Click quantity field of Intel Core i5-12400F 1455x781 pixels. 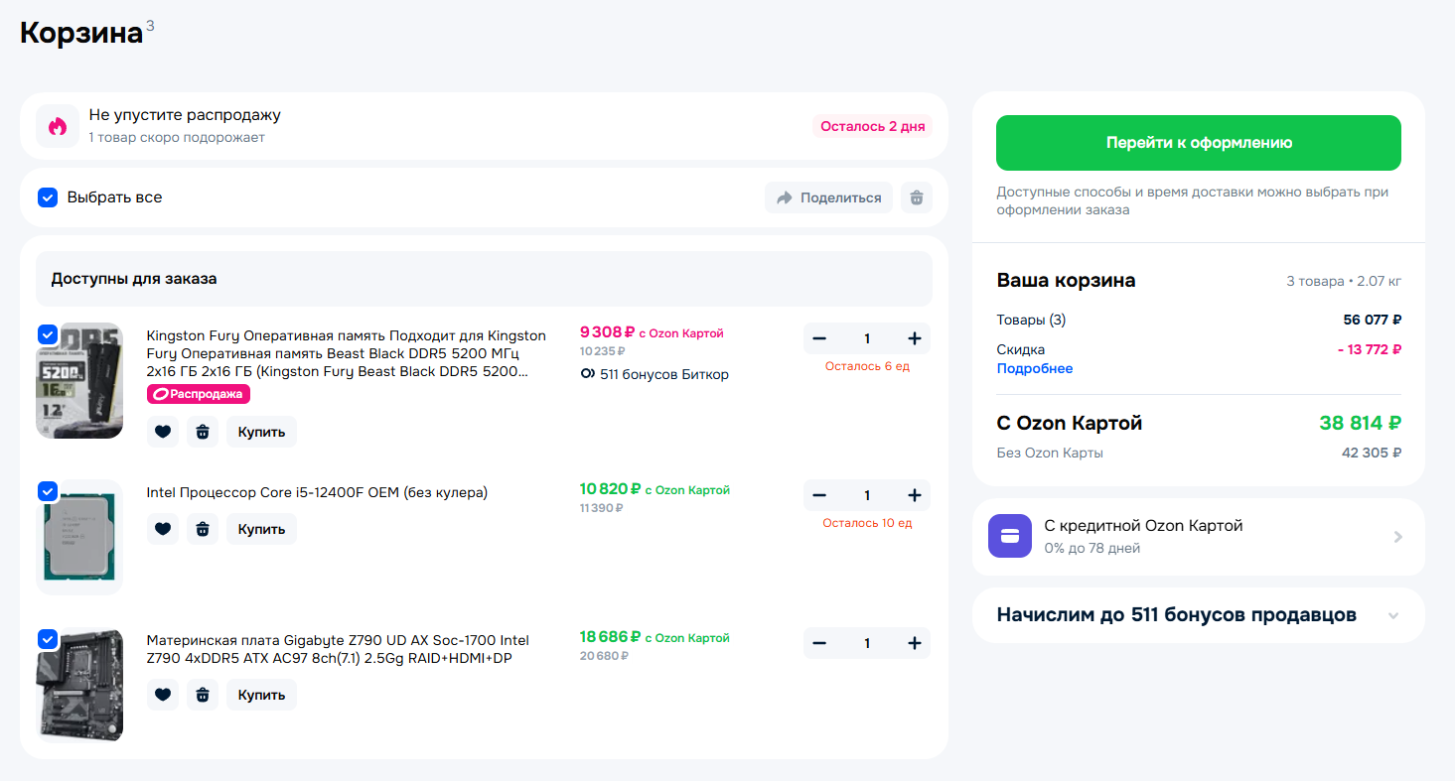tap(867, 495)
